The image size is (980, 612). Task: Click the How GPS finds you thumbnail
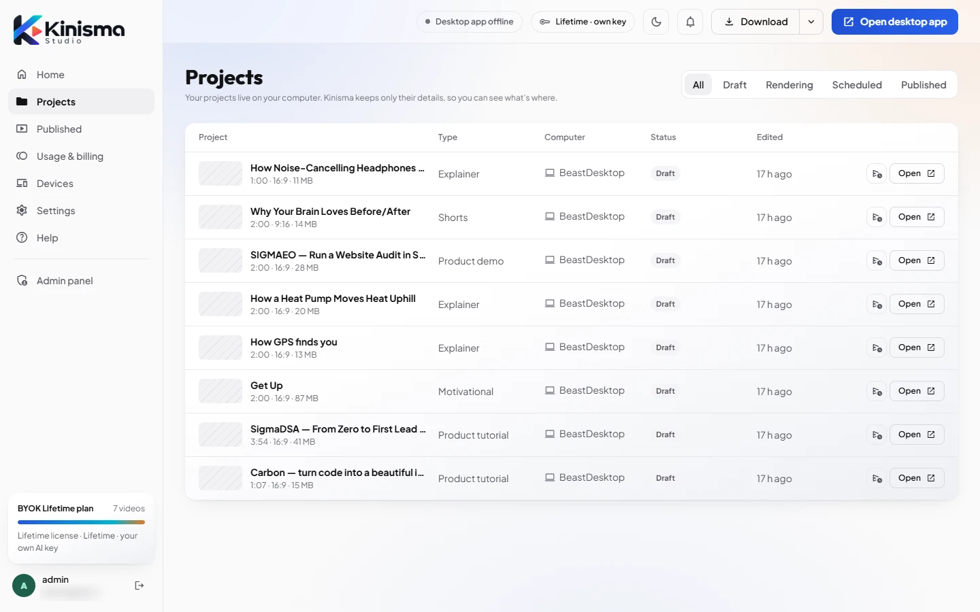tap(220, 347)
